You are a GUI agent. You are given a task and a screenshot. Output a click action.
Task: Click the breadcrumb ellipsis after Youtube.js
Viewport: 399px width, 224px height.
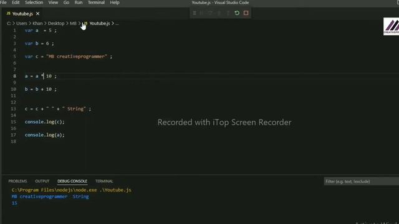pos(117,24)
